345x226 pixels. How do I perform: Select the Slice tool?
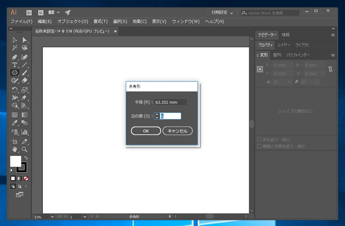24,142
